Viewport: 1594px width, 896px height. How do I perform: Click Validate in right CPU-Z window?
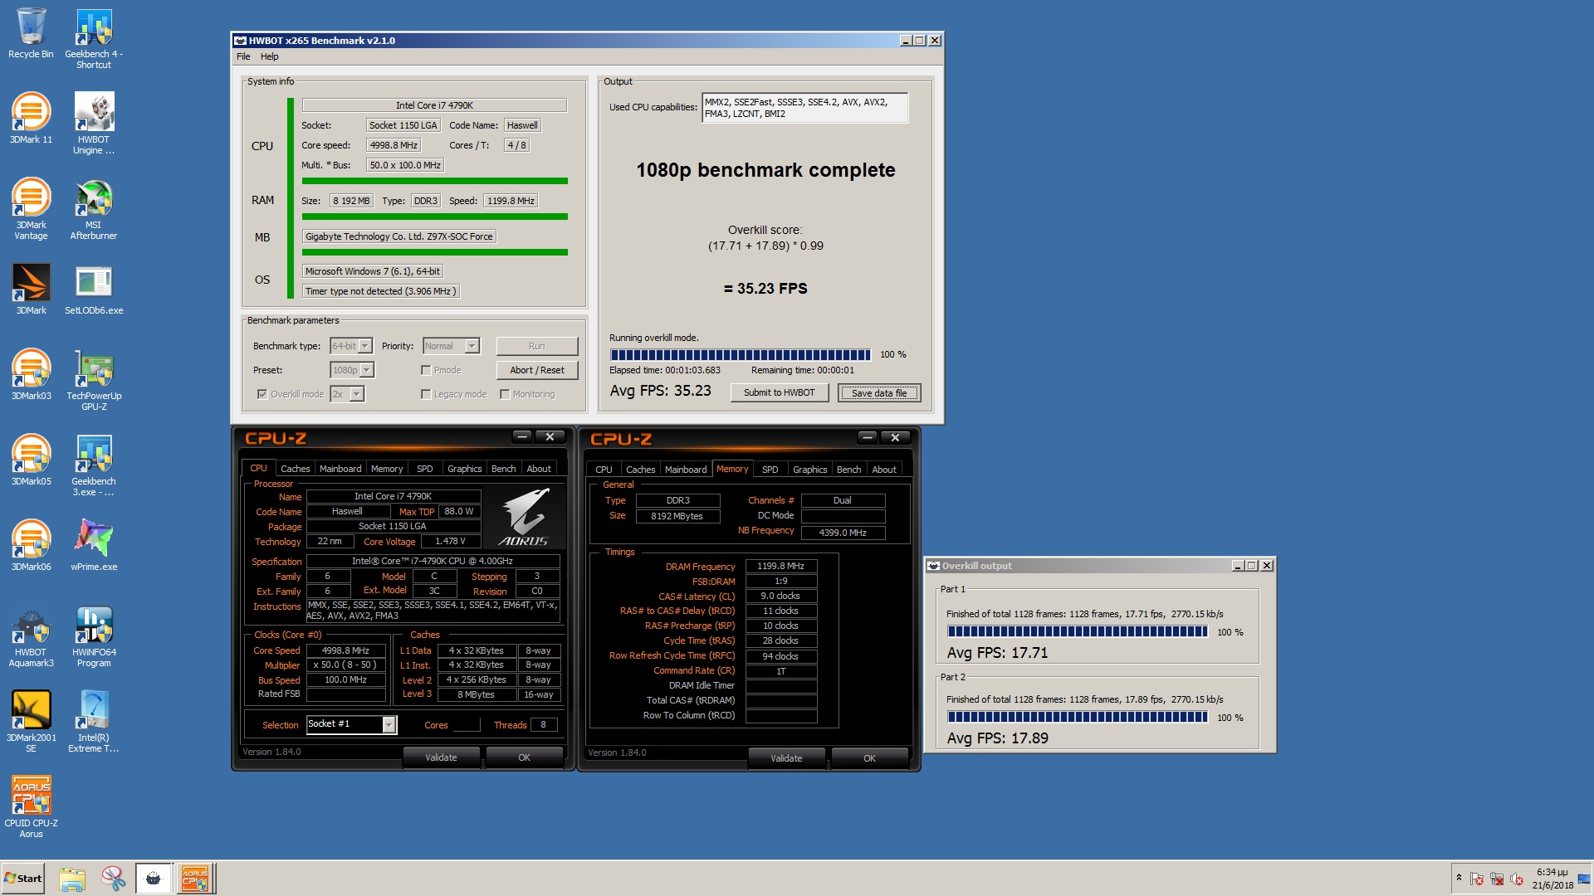tap(786, 758)
